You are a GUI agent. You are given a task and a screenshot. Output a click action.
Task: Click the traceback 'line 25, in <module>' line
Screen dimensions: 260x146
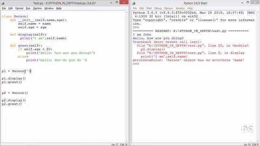coord(193,45)
